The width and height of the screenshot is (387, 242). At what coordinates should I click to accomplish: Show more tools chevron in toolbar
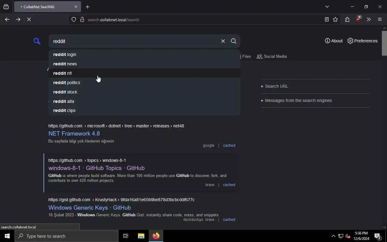tap(369, 19)
